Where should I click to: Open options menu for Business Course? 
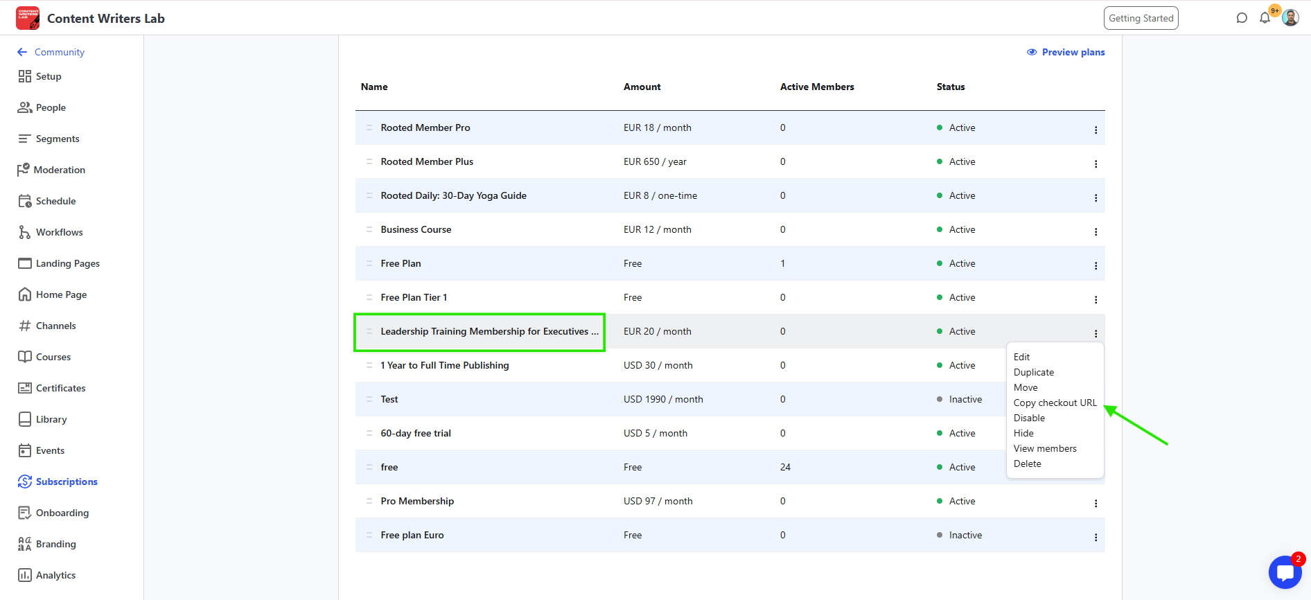pos(1096,231)
